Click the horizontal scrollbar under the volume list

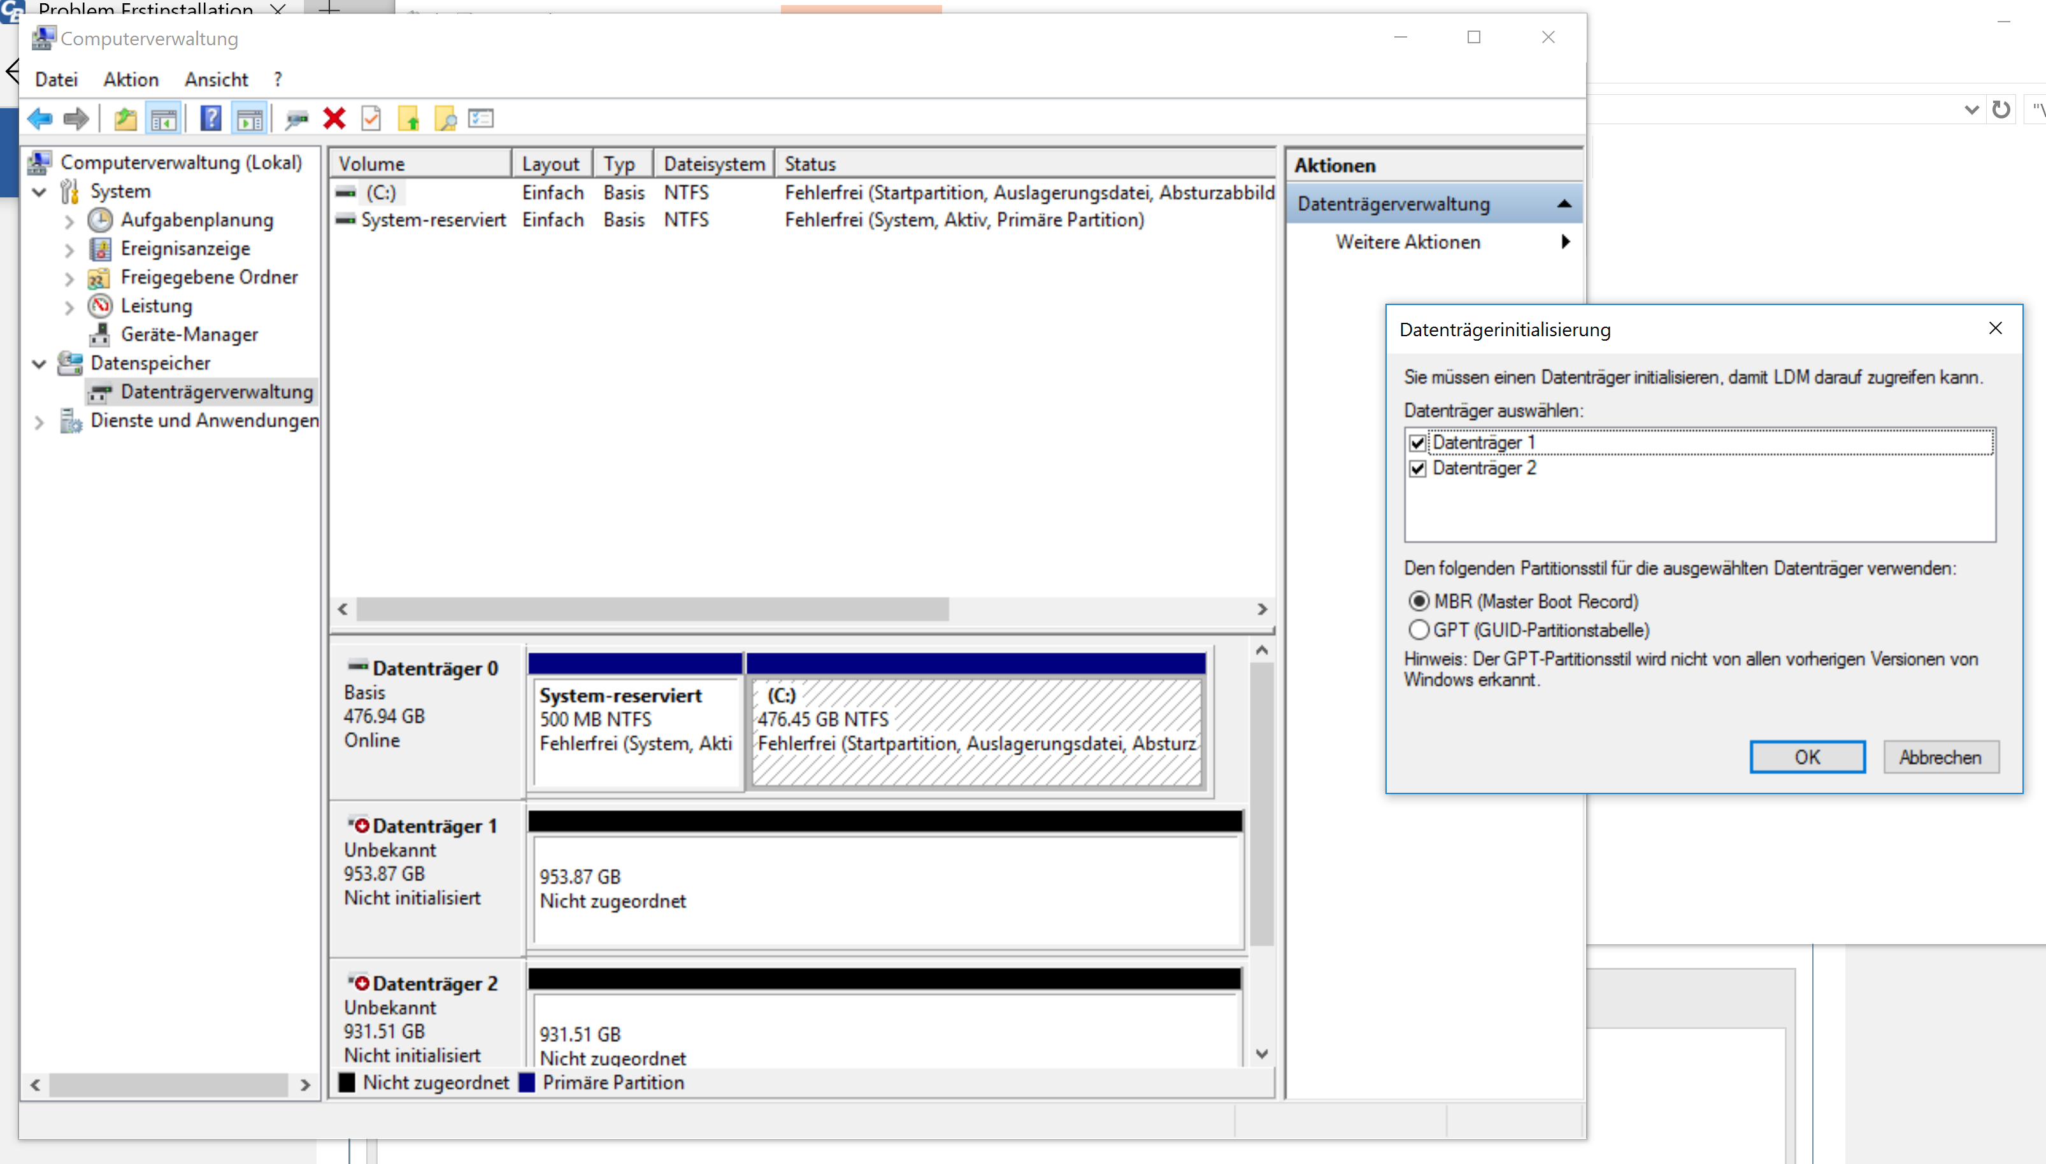pyautogui.click(x=652, y=609)
